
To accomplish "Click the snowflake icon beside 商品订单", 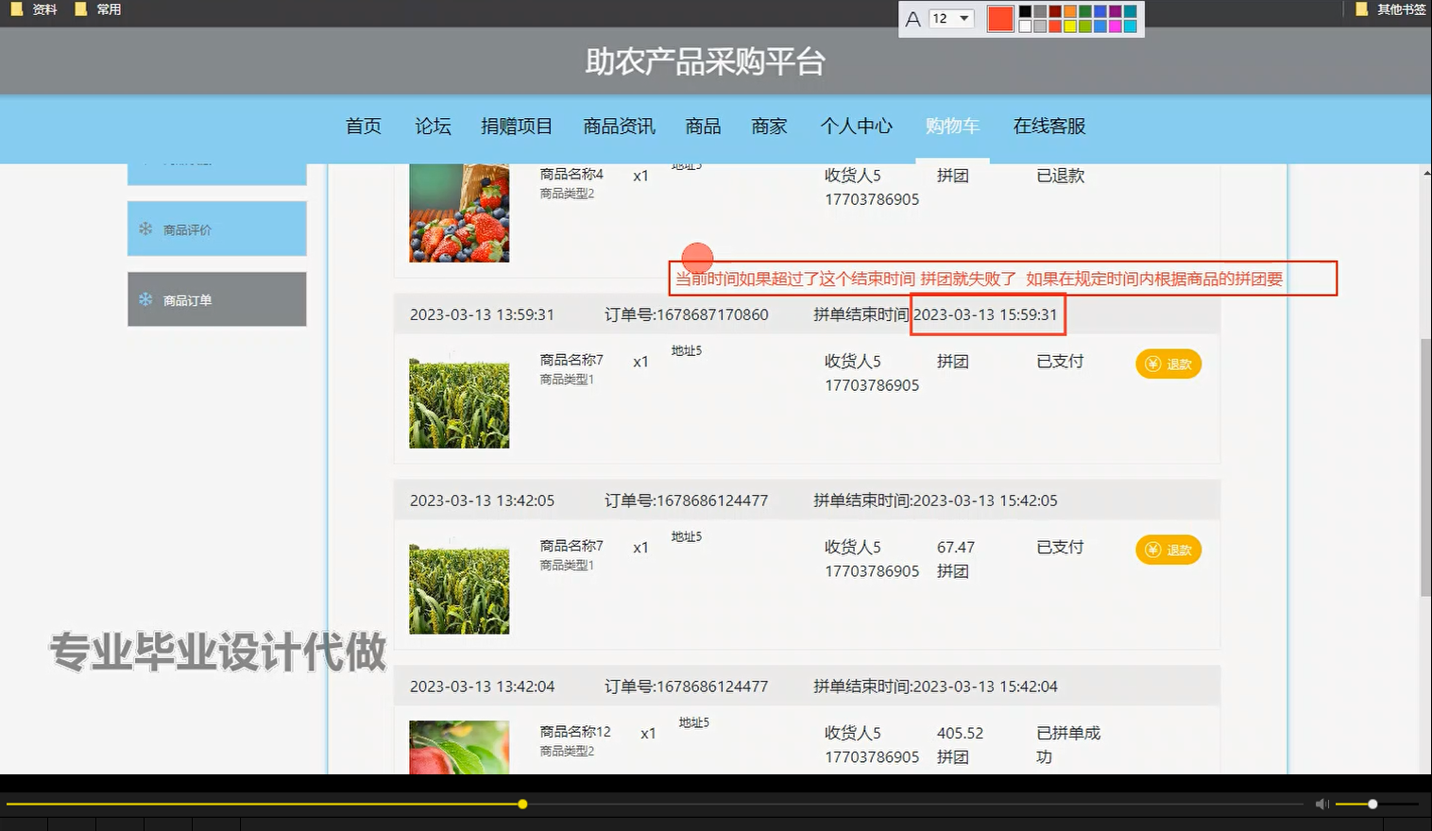I will click(145, 298).
